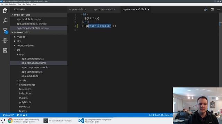
Task: Open the Explorer view in the activity bar
Action: tap(5, 11)
